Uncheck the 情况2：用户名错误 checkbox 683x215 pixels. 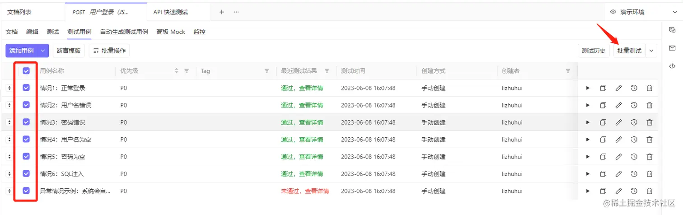pyautogui.click(x=26, y=105)
